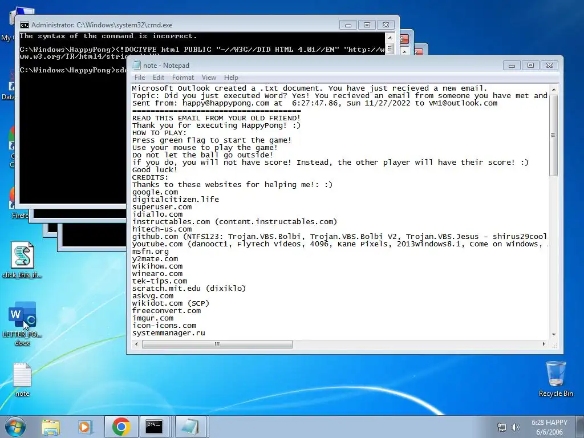Click the 'y2mate.com' line
The height and width of the screenshot is (438, 584).
pyautogui.click(x=155, y=259)
